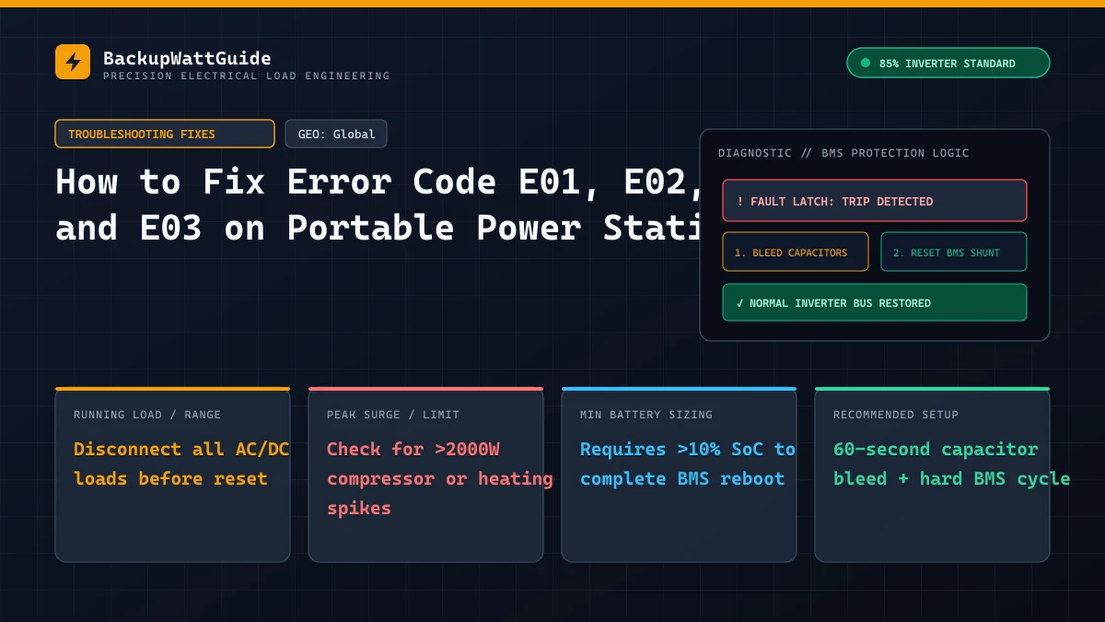Click the 'Precision Electrical Load Engineering' tagline
Viewport: 1105px width, 622px height.
[x=247, y=76]
